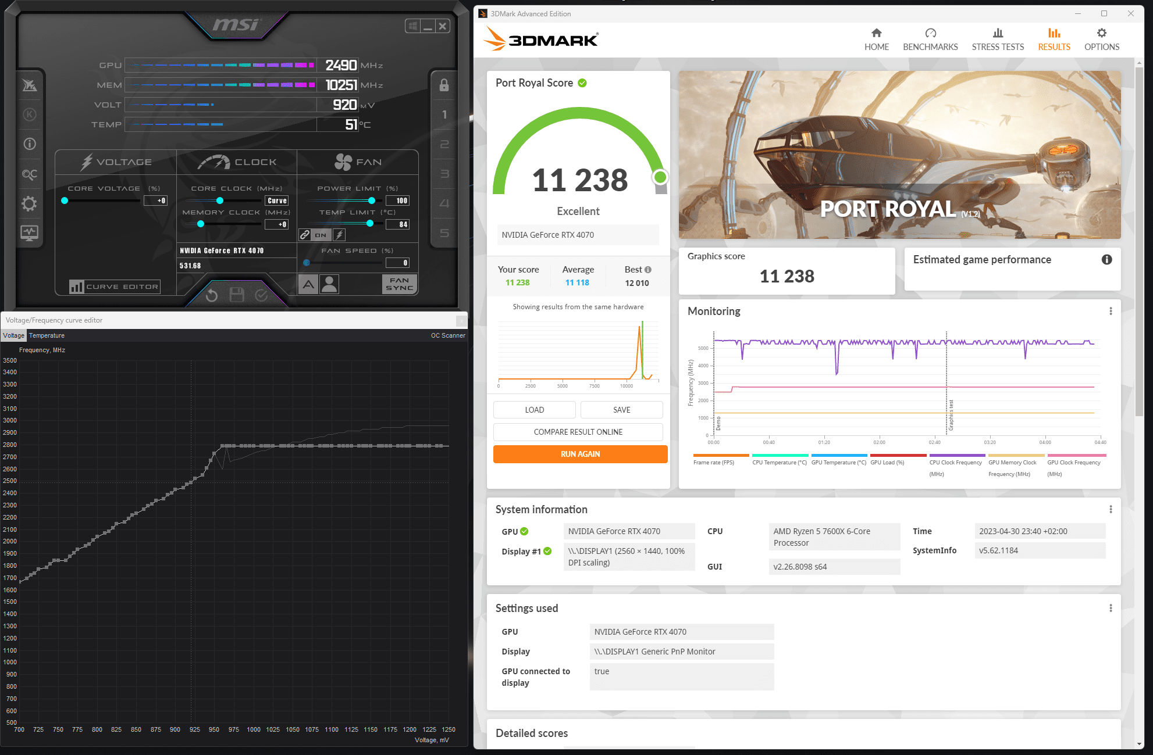The width and height of the screenshot is (1153, 755).
Task: Open the 3DMark HOME page
Action: (876, 40)
